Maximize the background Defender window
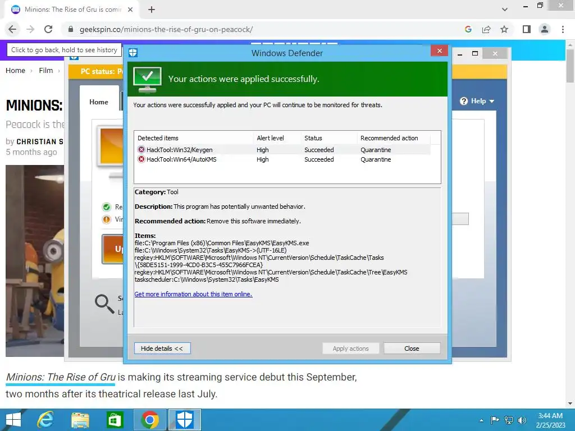The width and height of the screenshot is (575, 431). (475, 53)
